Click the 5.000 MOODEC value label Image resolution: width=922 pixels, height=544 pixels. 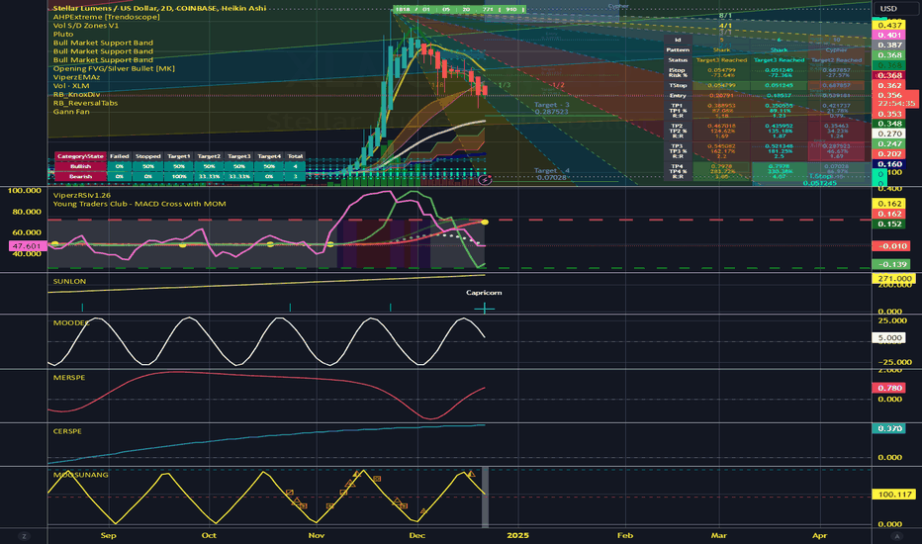(889, 338)
